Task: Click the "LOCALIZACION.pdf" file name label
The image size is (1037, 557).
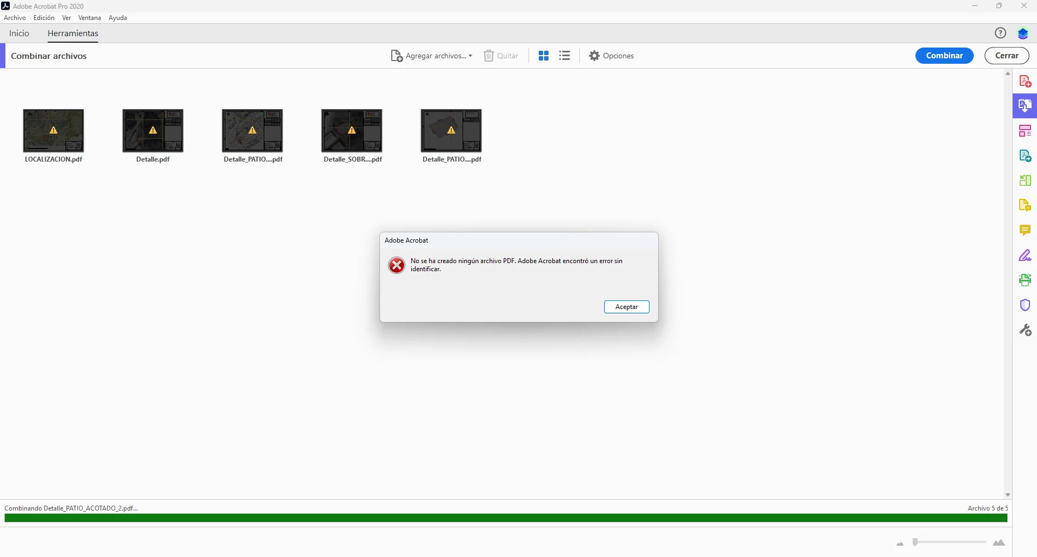Action: point(53,159)
